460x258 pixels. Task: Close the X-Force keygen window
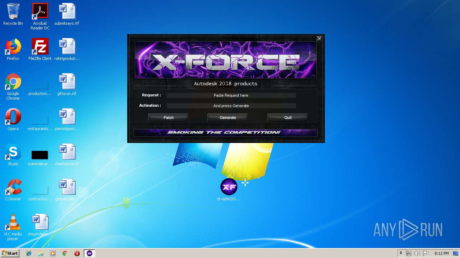[319, 38]
